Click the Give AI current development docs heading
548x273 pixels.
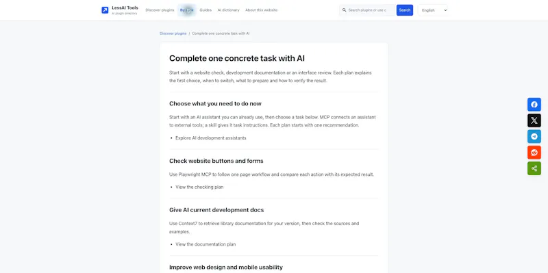pos(216,210)
